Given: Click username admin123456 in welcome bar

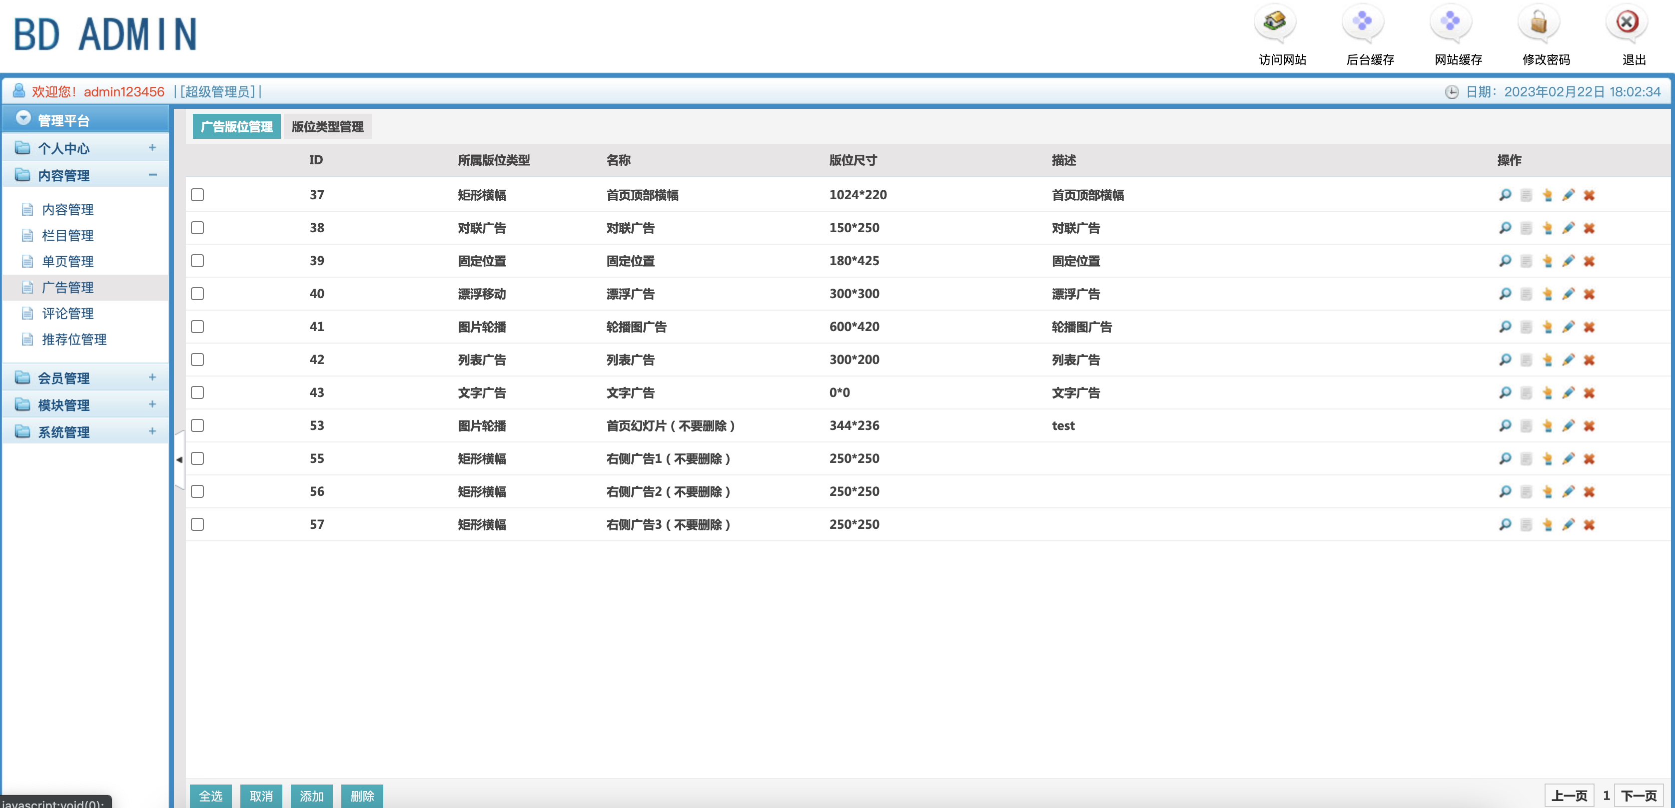Looking at the screenshot, I should click(x=124, y=92).
